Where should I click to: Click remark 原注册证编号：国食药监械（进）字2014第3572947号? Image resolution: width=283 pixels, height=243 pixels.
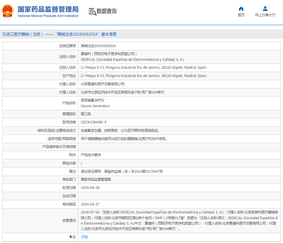tap(122, 171)
